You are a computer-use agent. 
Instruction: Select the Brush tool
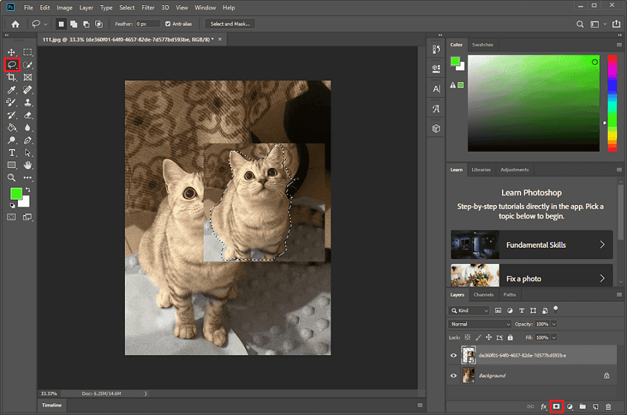[13, 102]
